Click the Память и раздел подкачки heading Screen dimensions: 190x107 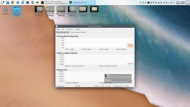tap(67, 53)
